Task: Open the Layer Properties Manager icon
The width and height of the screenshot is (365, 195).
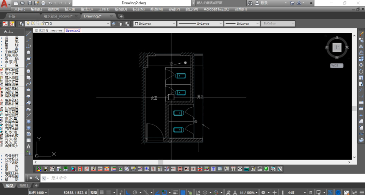Action: [x=22, y=24]
